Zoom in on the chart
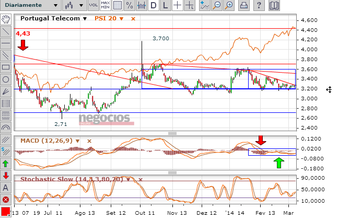The height and width of the screenshot is (220, 338). (229, 5)
